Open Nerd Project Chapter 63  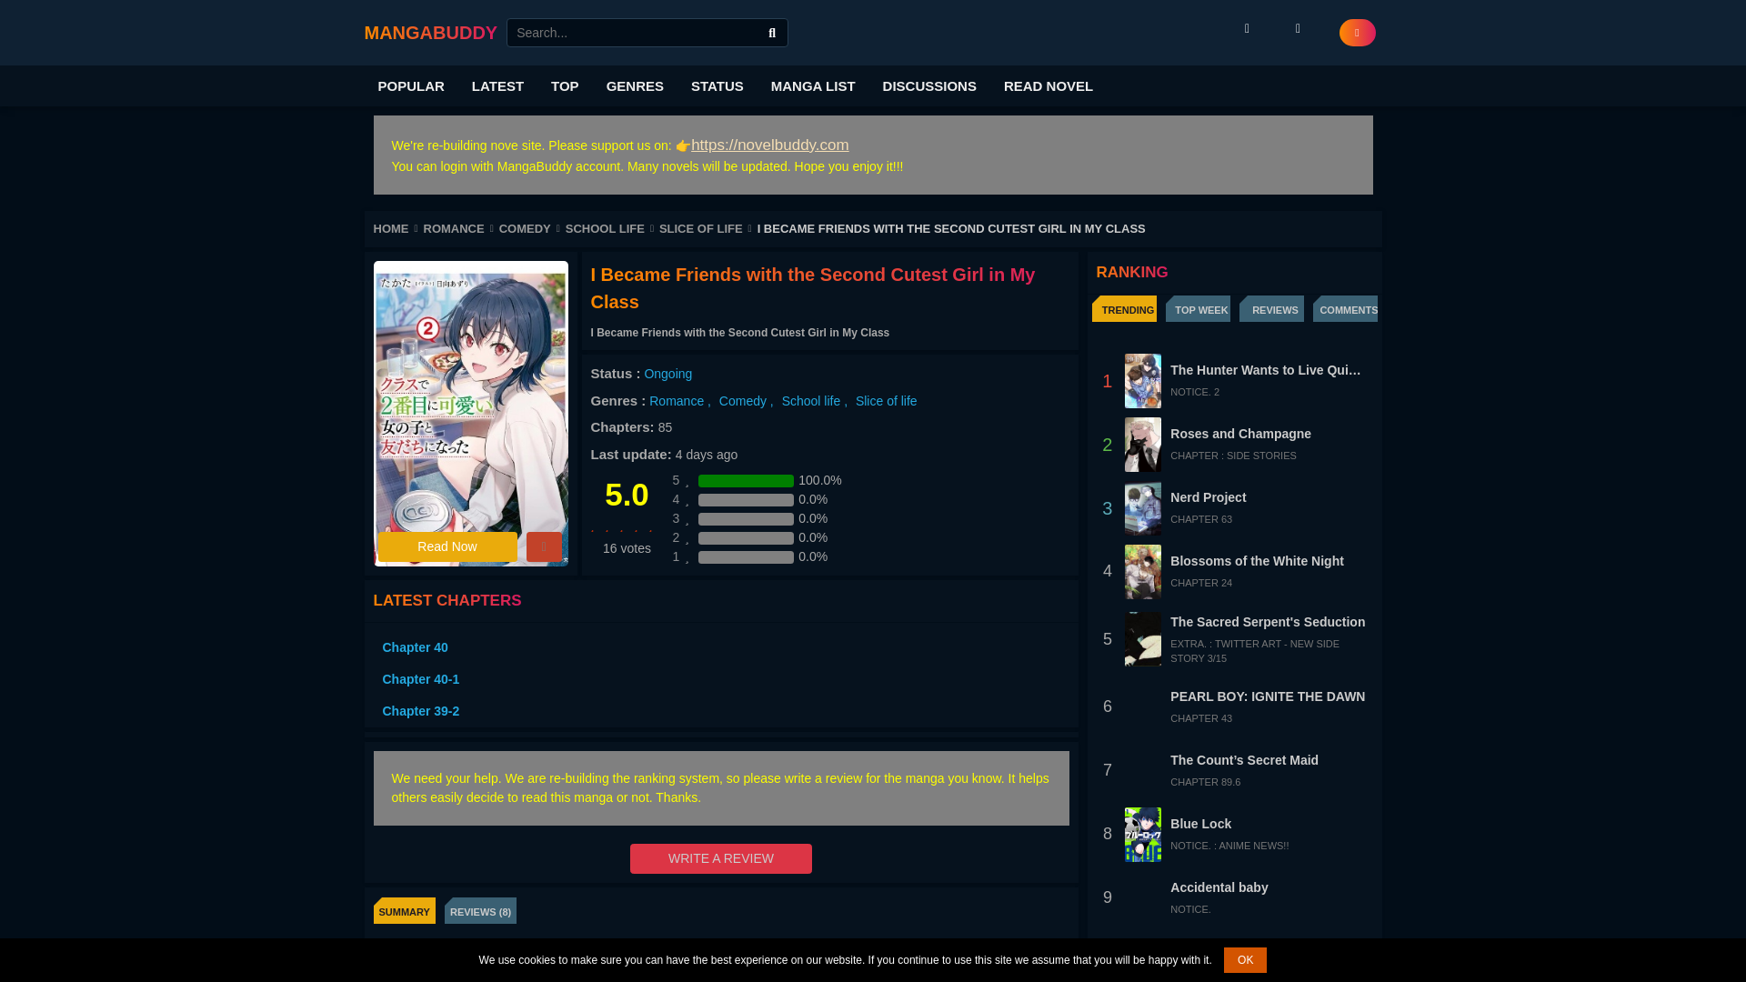1201,519
